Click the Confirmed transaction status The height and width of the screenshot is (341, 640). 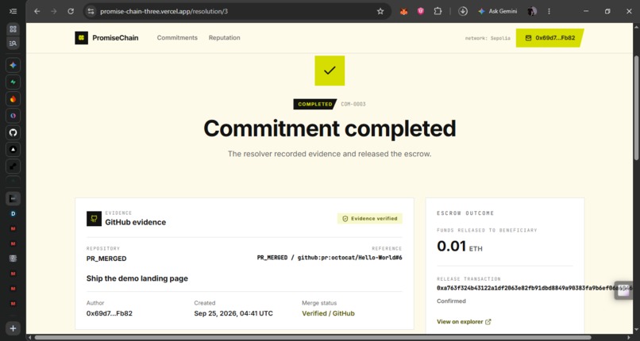click(x=451, y=301)
